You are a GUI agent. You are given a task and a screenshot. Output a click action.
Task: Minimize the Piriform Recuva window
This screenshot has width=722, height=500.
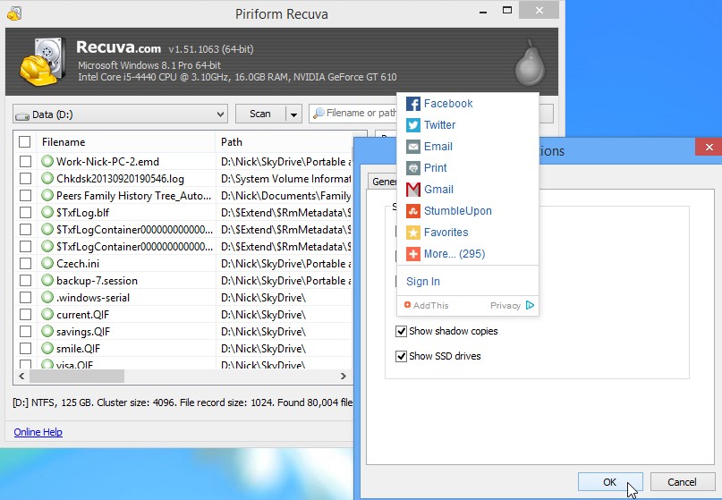[483, 11]
